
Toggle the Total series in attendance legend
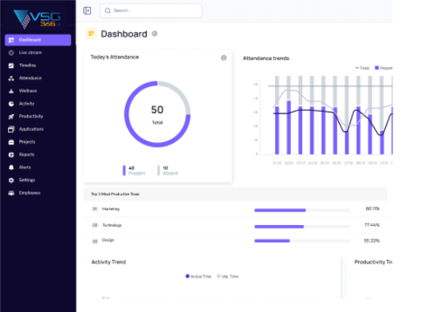(x=362, y=68)
